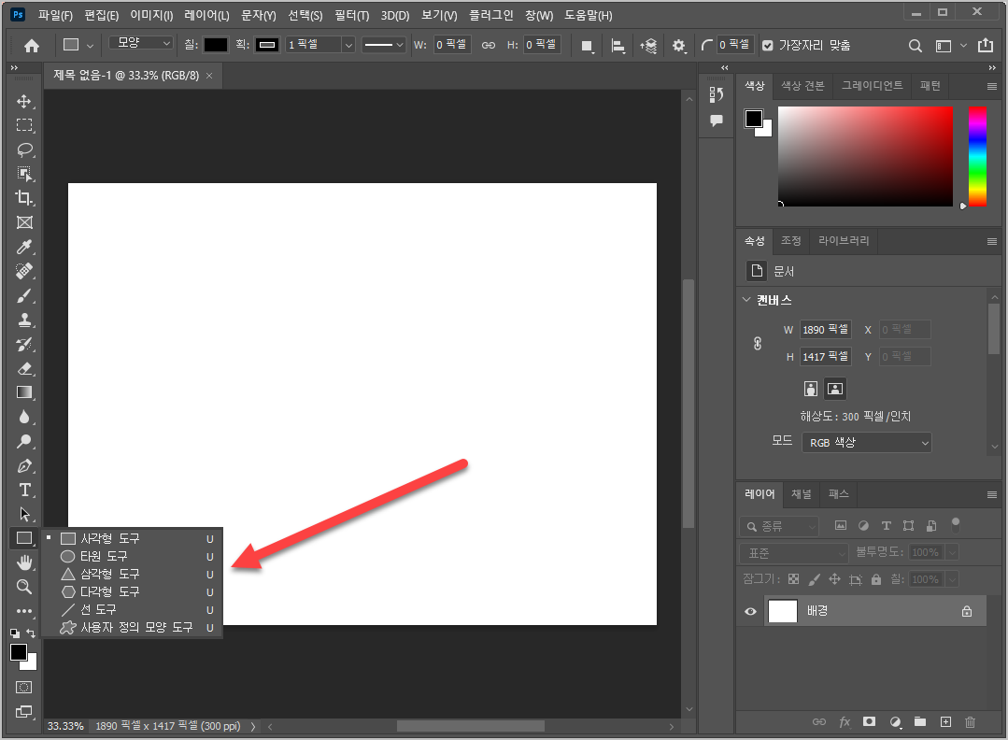Toggle lock transparent pixels icon
The width and height of the screenshot is (1008, 740).
794,579
